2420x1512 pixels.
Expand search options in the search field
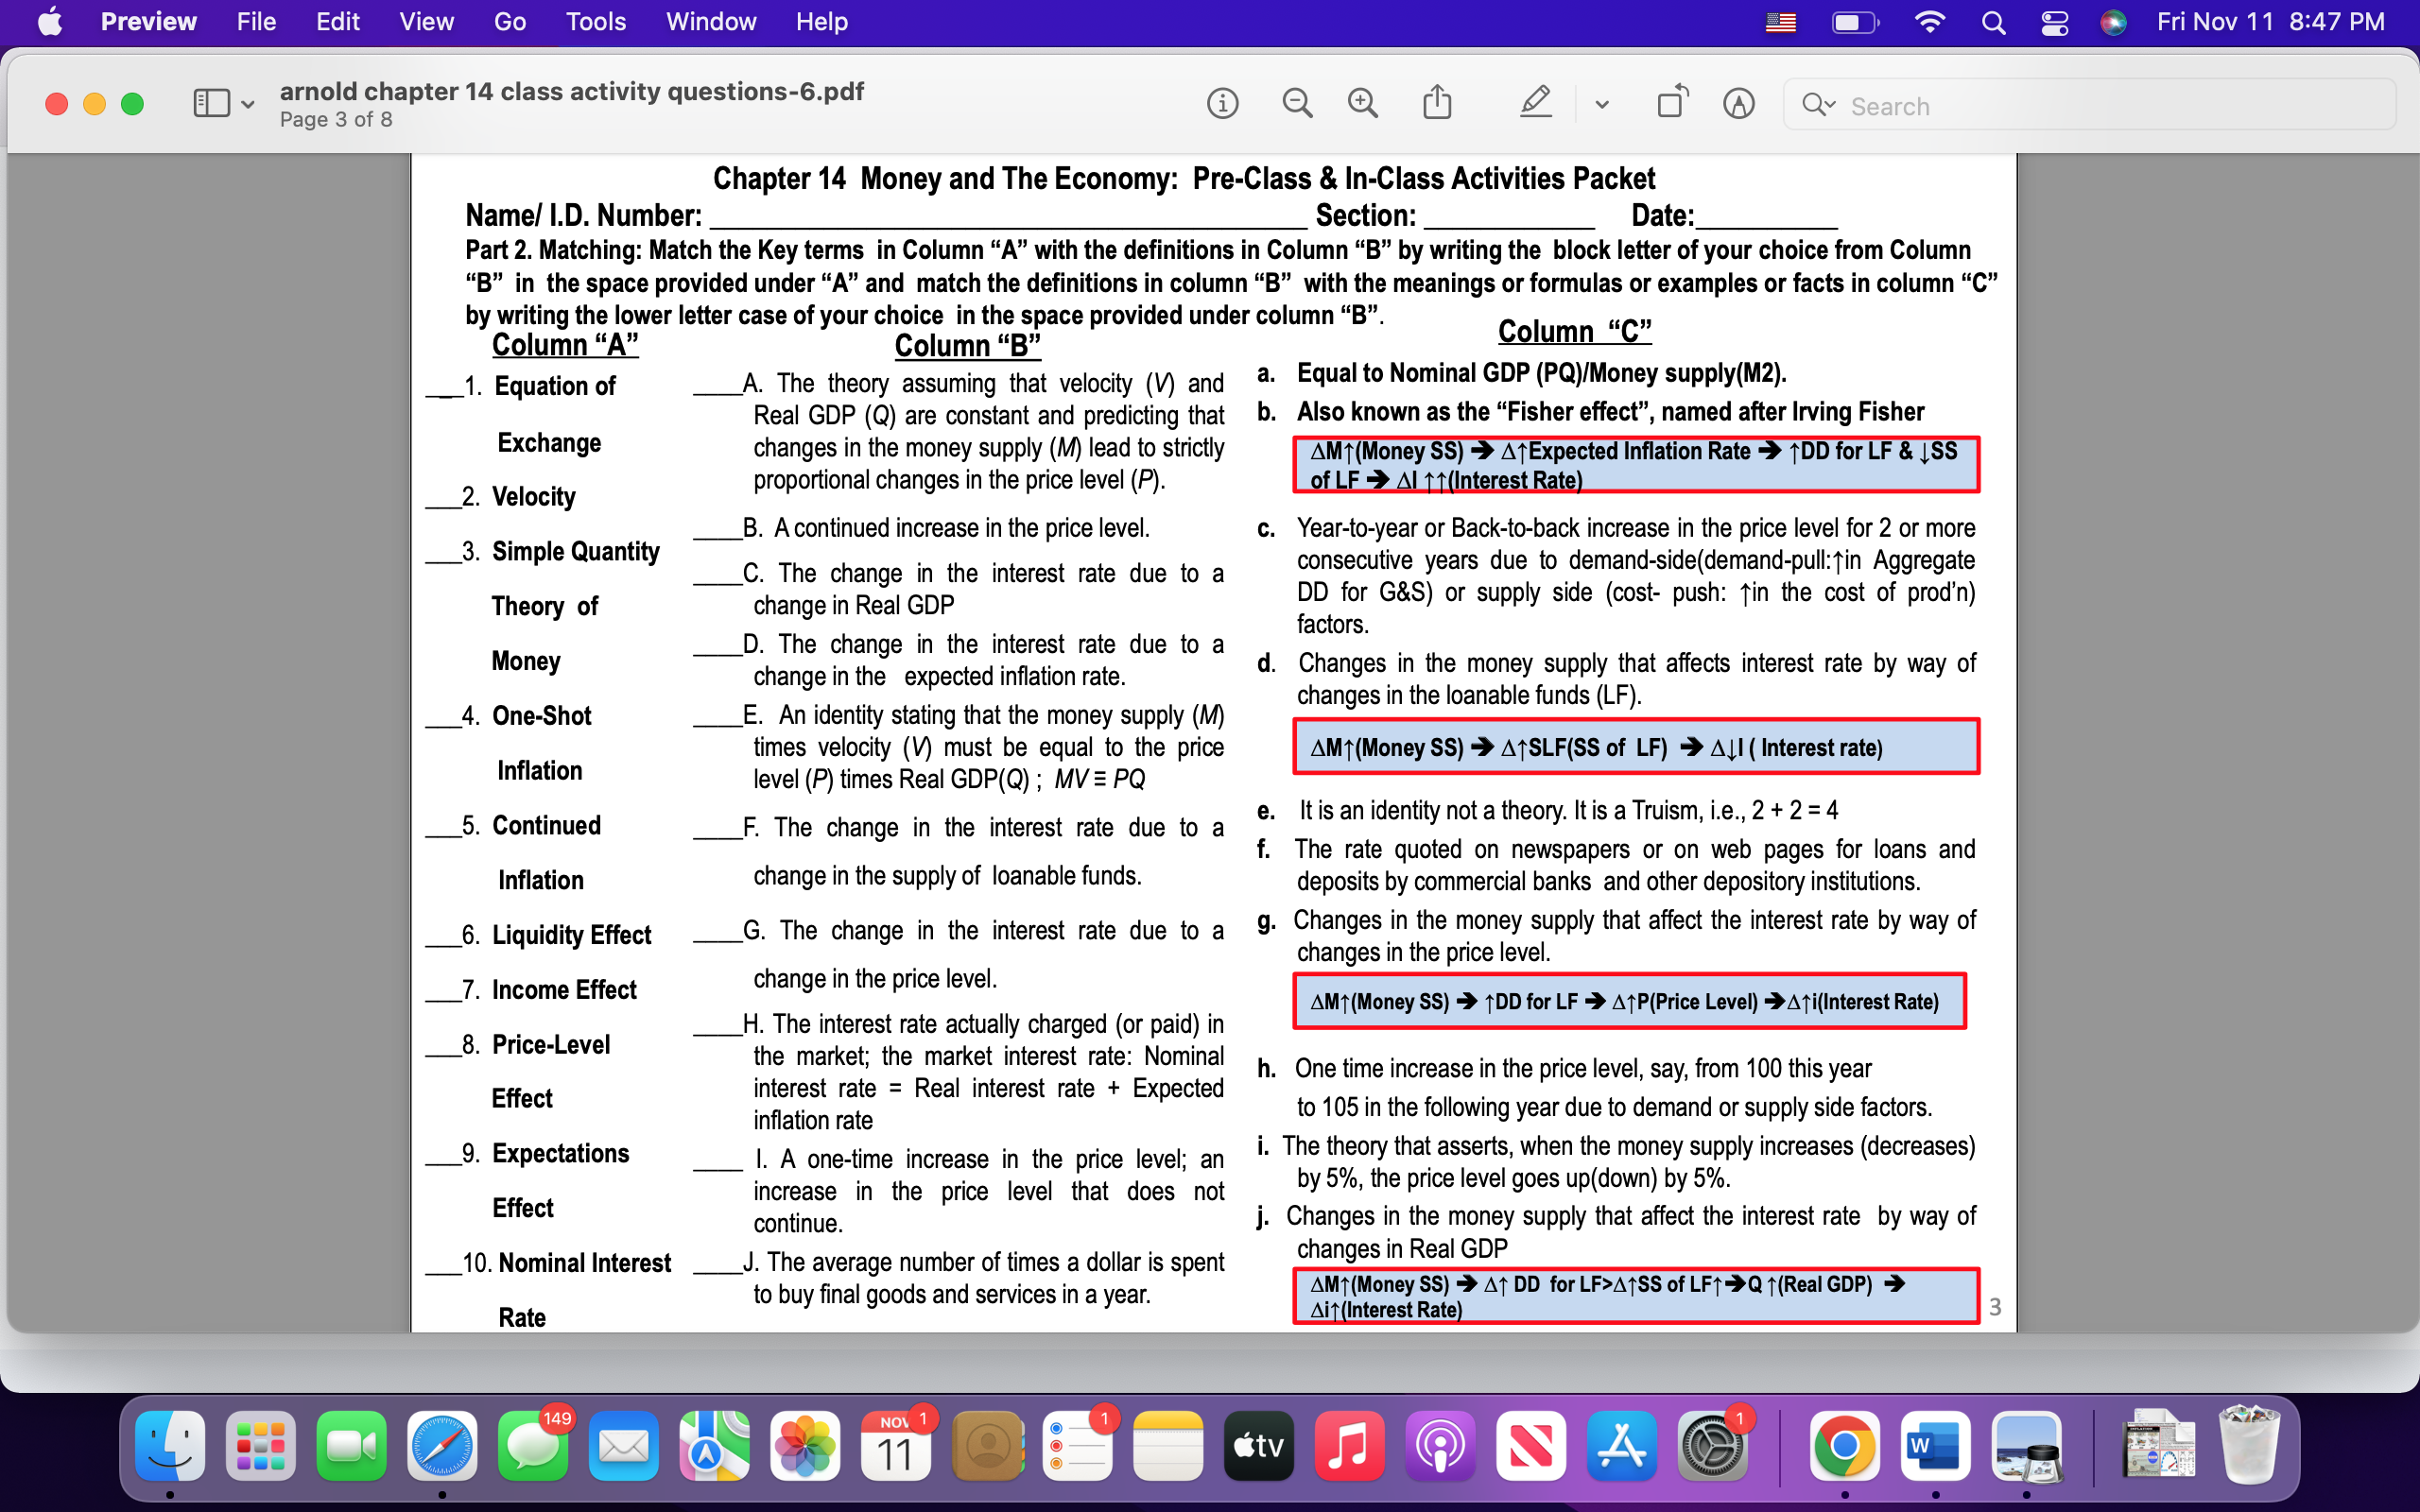pyautogui.click(x=1822, y=105)
